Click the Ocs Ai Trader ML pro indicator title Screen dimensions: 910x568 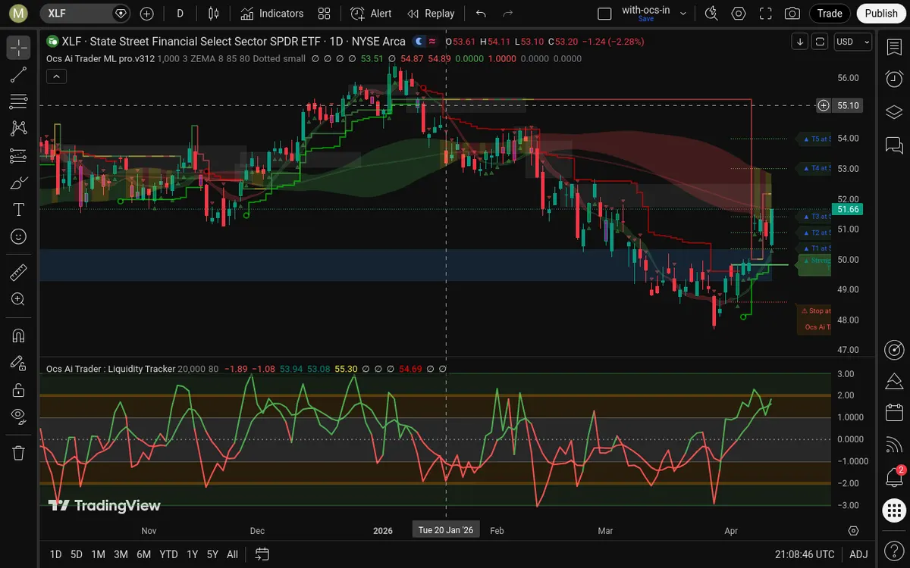coord(99,58)
